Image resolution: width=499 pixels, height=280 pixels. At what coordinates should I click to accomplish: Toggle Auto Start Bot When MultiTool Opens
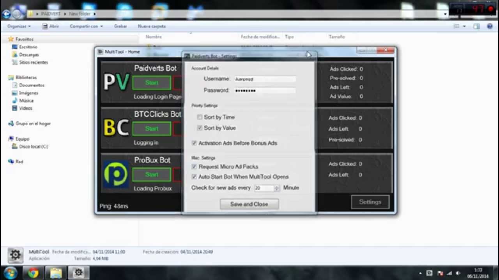(x=194, y=177)
